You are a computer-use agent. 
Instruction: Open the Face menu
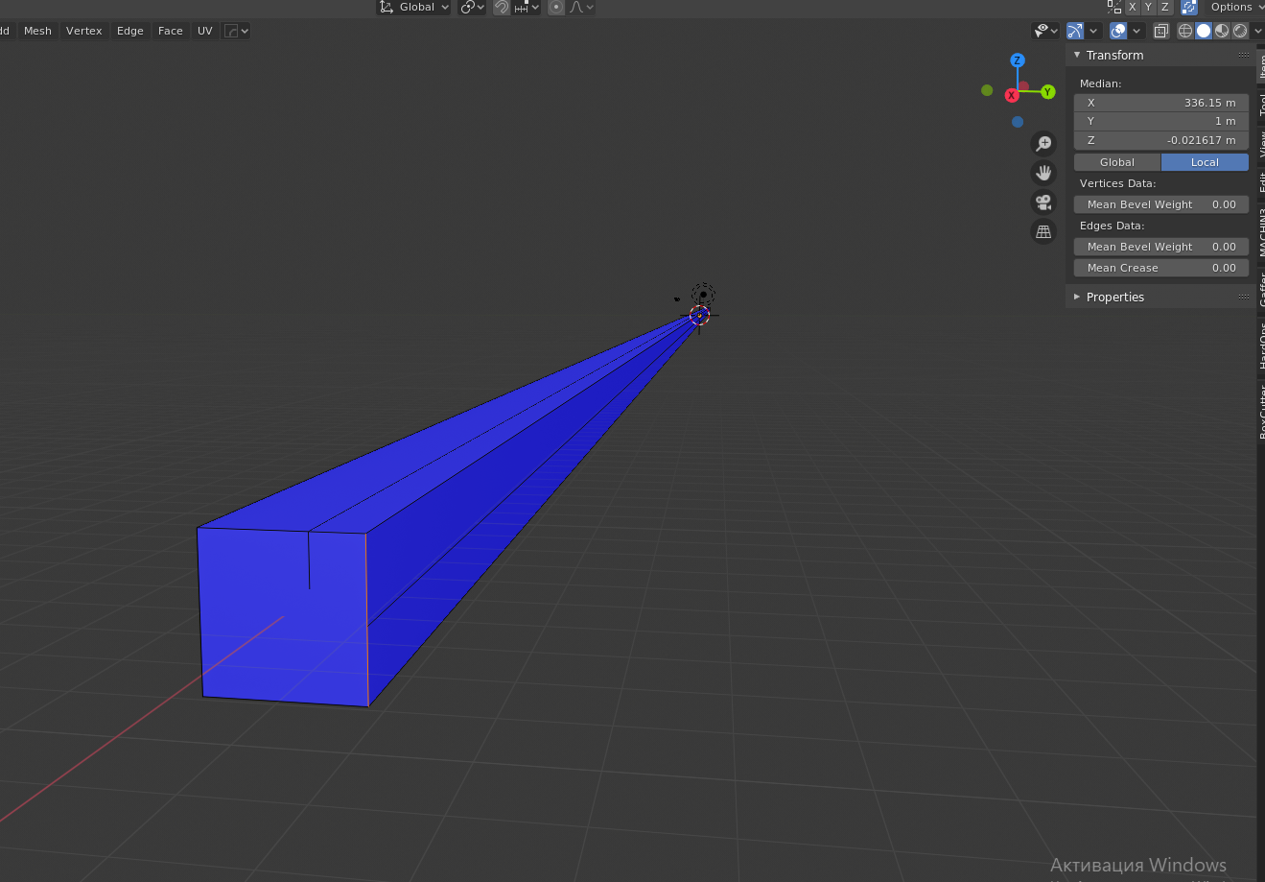(171, 31)
